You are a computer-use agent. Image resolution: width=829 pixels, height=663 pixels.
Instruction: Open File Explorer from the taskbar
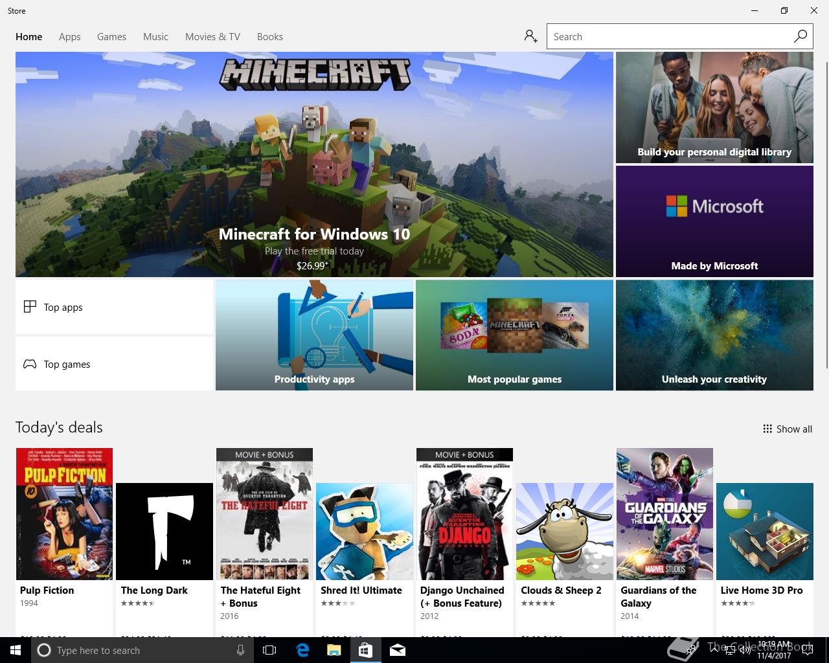(x=334, y=650)
